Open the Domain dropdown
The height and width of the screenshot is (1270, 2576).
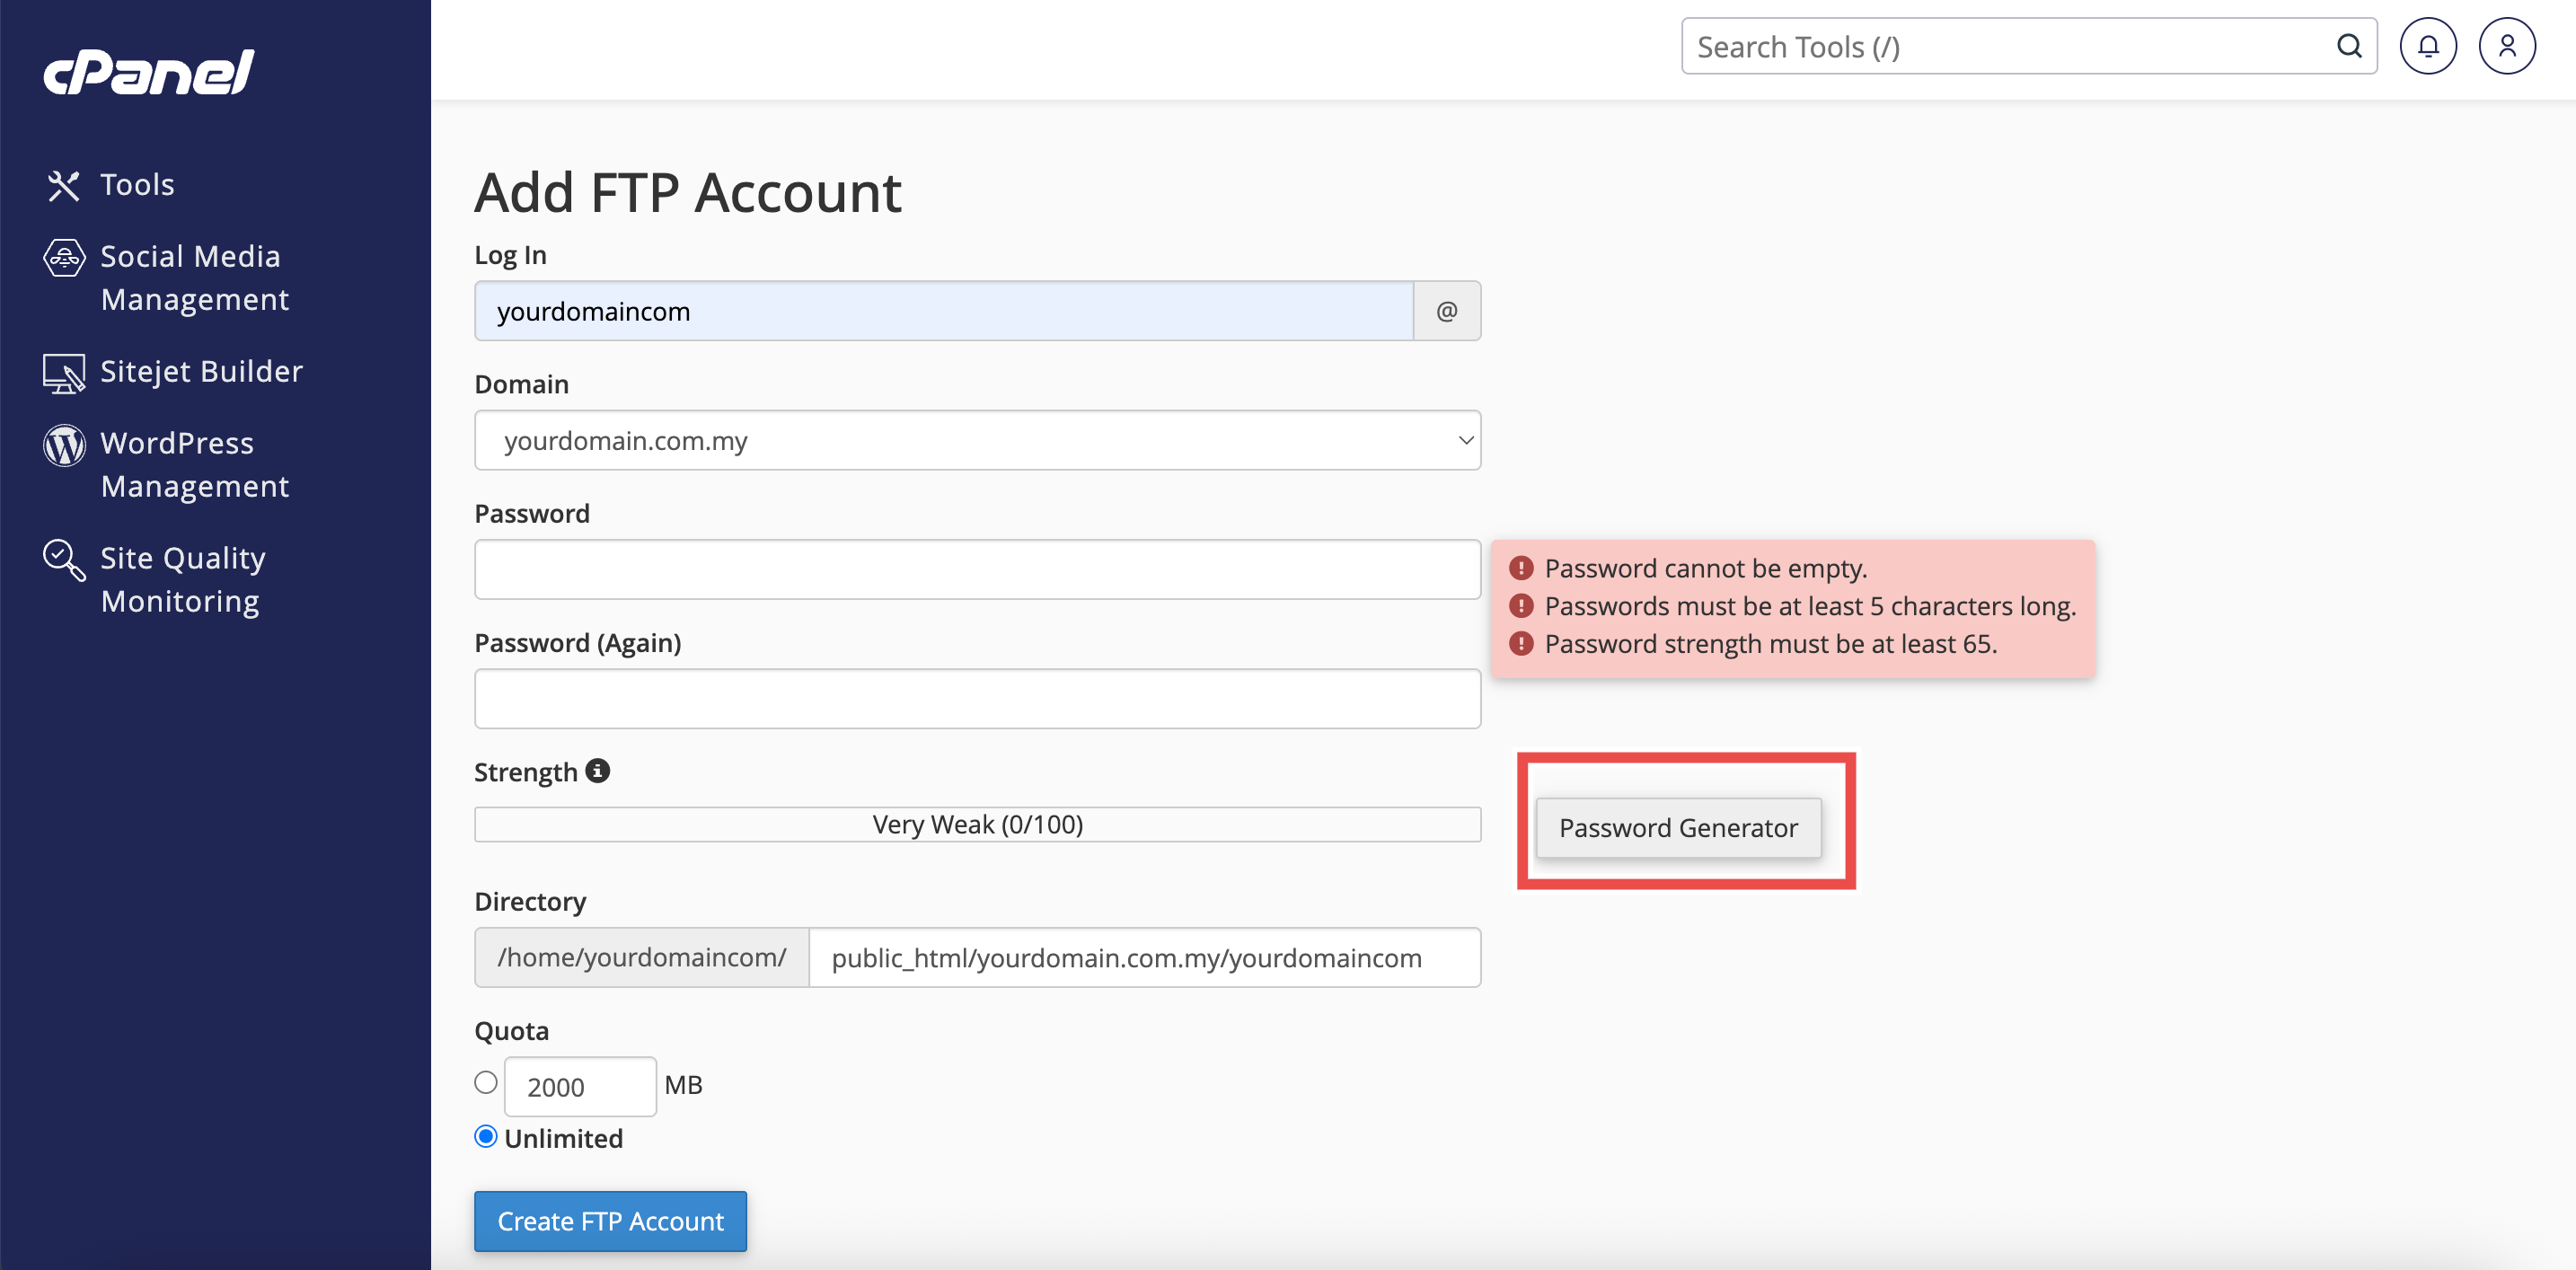pyautogui.click(x=977, y=440)
